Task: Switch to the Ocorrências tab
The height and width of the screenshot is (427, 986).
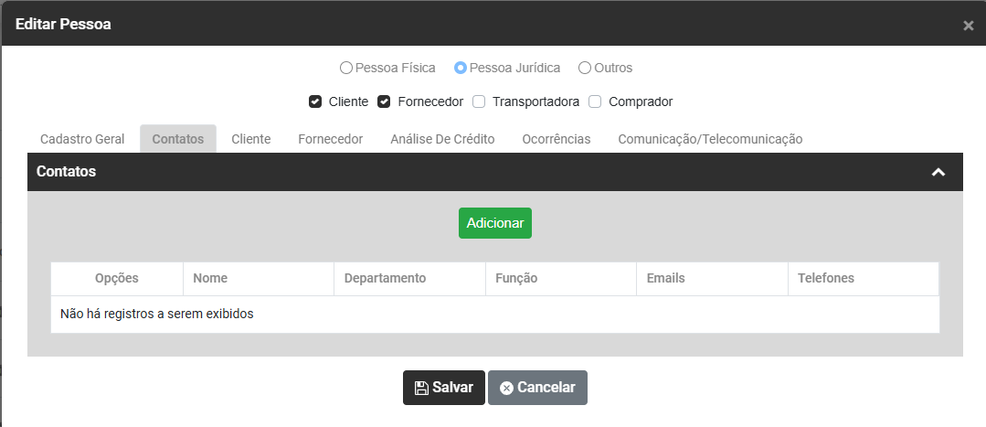Action: (557, 139)
